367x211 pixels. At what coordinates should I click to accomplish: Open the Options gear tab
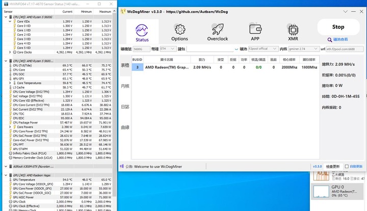coord(179,32)
